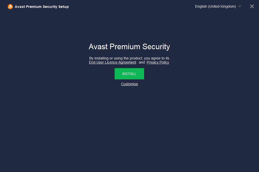Click the orange Avast logo icon
The image size is (259, 172).
pyautogui.click(x=10, y=7)
